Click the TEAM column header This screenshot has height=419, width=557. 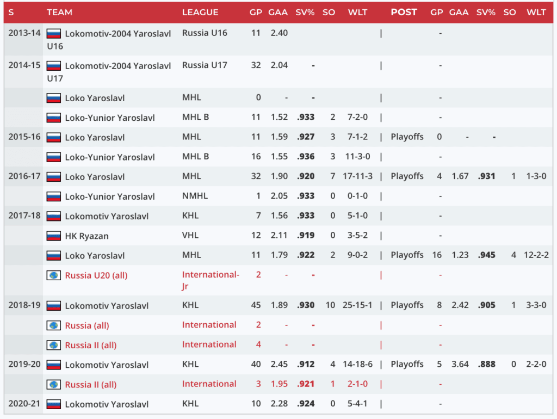(59, 12)
